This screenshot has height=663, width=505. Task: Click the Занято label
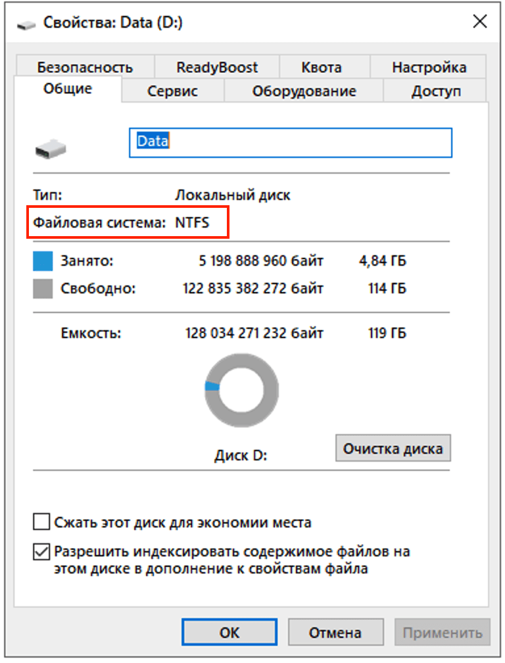pos(87,261)
